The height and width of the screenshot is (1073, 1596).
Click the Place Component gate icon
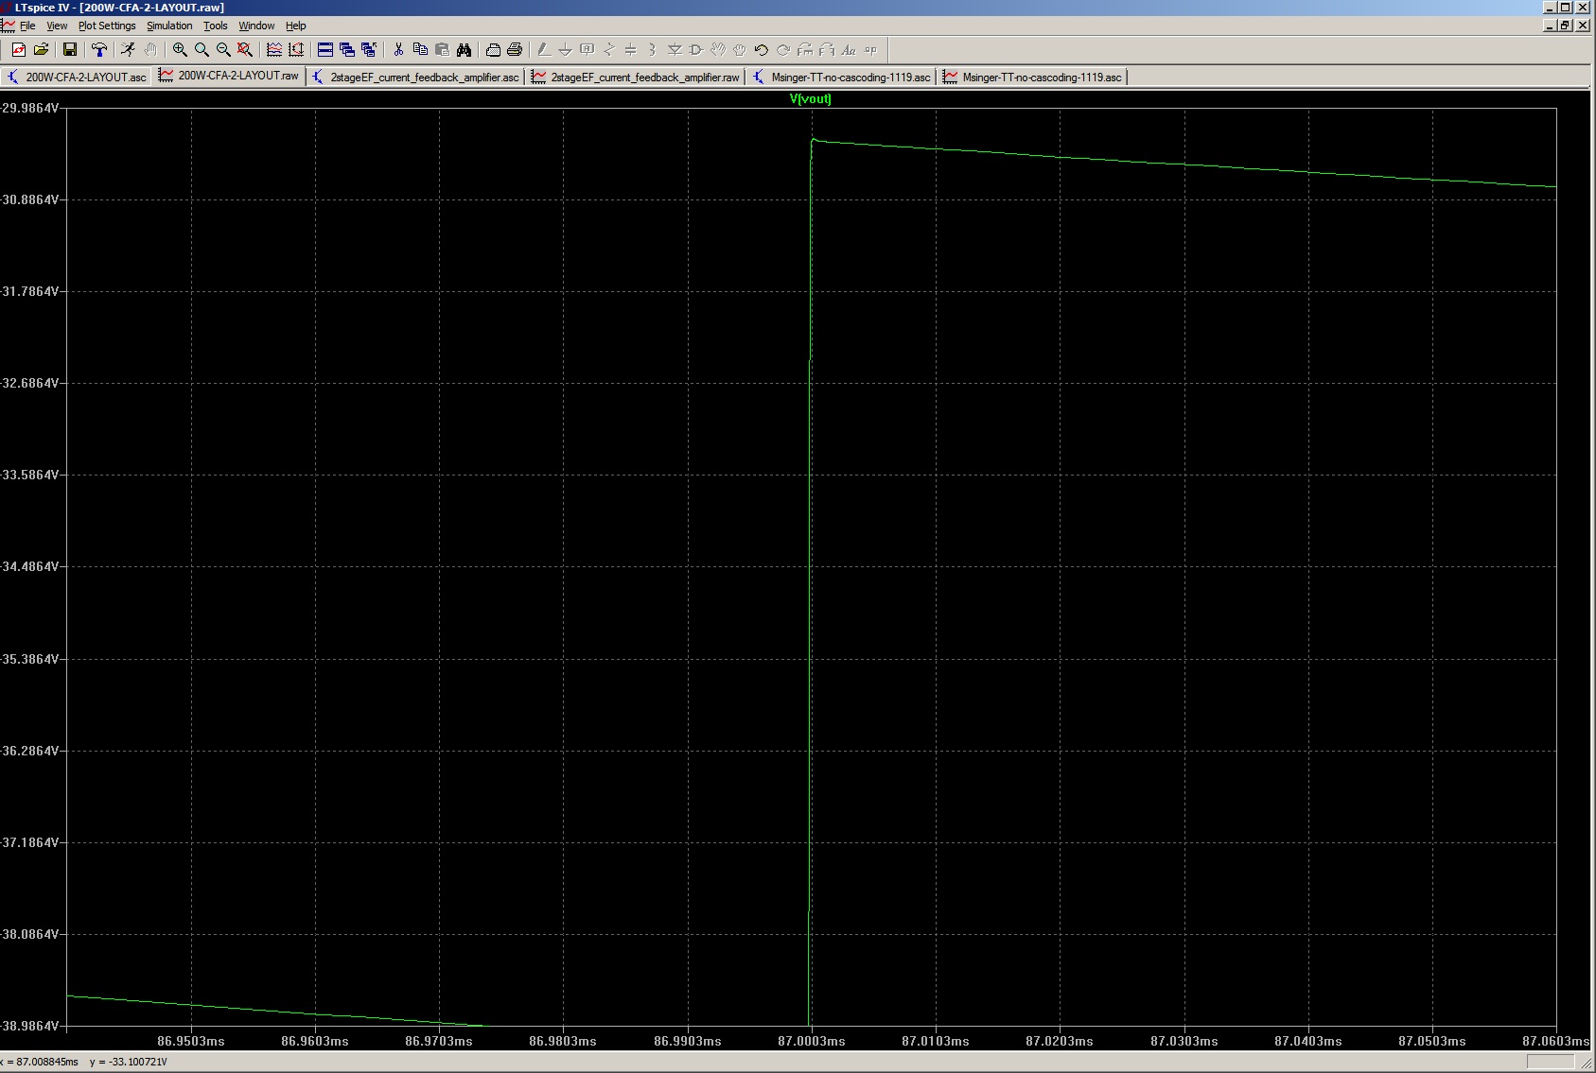tap(696, 50)
